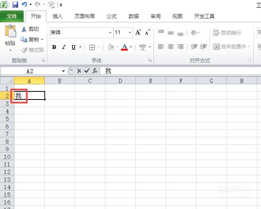Viewport: 261px width, 209px height.
Task: Enable 自动换行 wrap text
Action: click(227, 32)
